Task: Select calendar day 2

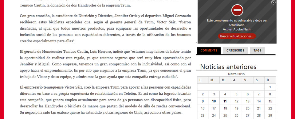Action: [x=203, y=94]
